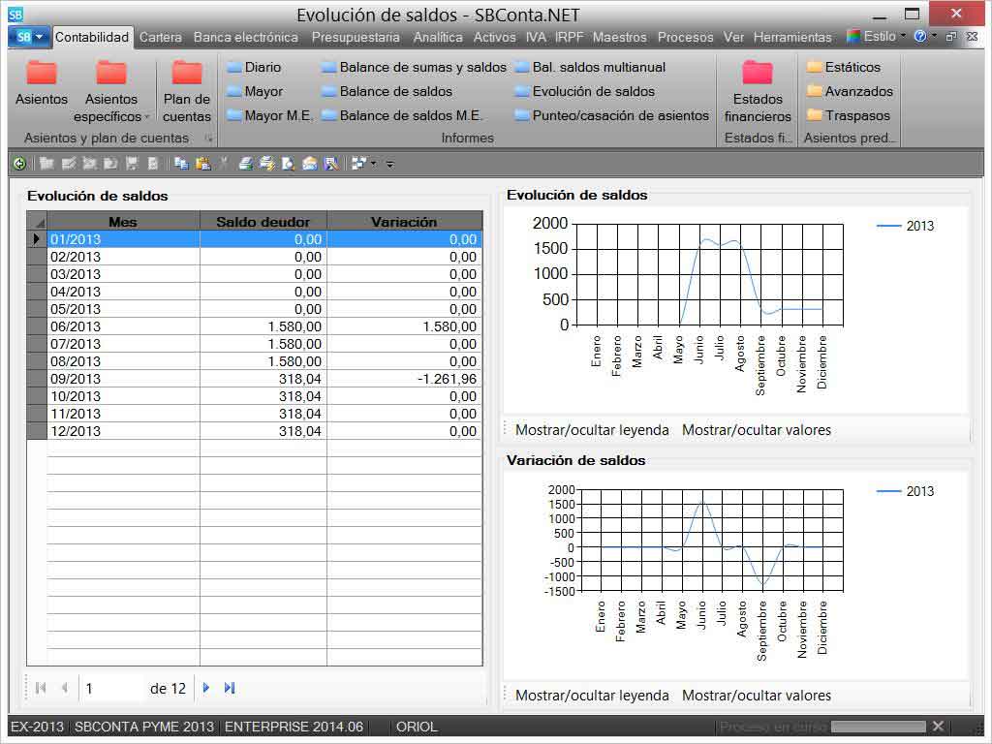The width and height of the screenshot is (992, 744).
Task: Jump to last record in navigator
Action: (230, 688)
